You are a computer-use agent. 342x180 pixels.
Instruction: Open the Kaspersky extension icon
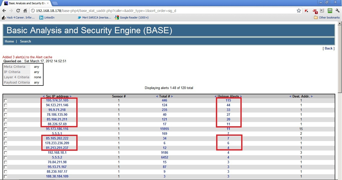click(306, 11)
